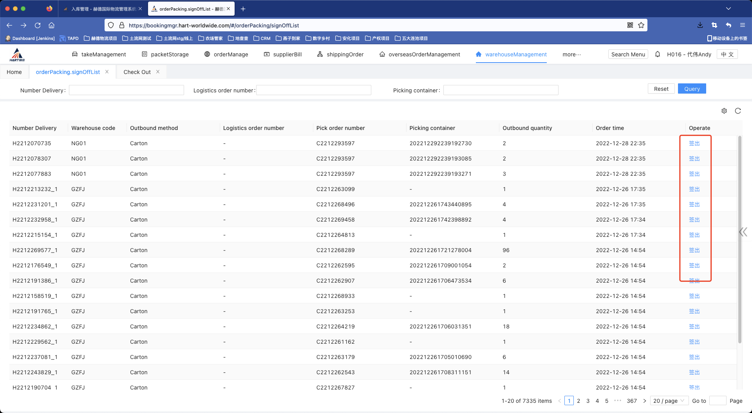Click the double-chevron collapse panel icon
Image resolution: width=752 pixels, height=413 pixels.
[x=743, y=232]
